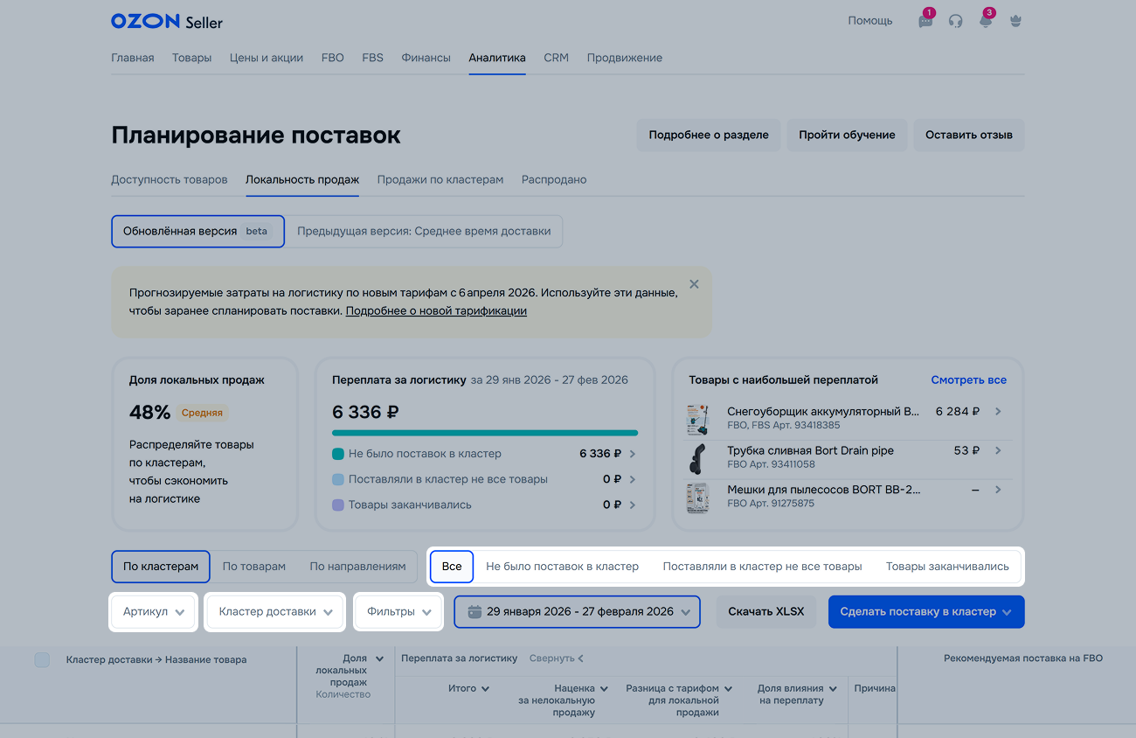Click the 'Скачать XLSX' button
The image size is (1136, 738).
765,612
